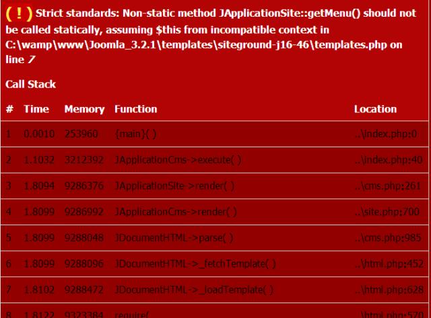
Task: Click the yellow exclamation warning icon
Action: [x=19, y=13]
